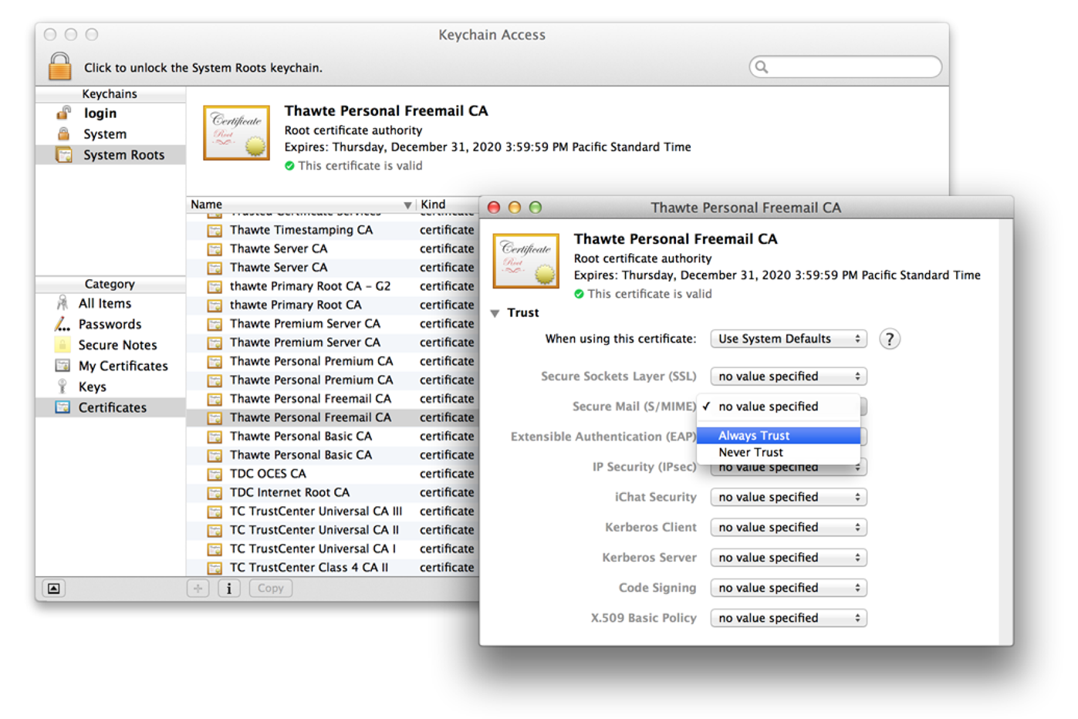Click inside the search field
The width and height of the screenshot is (1078, 719).
845,66
